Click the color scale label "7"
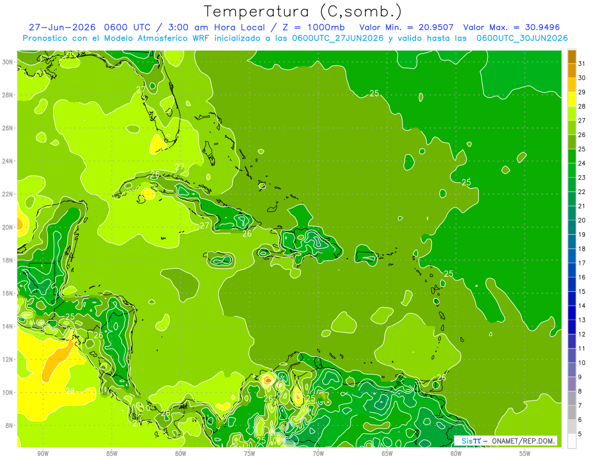The width and height of the screenshot is (595, 460). point(580,405)
